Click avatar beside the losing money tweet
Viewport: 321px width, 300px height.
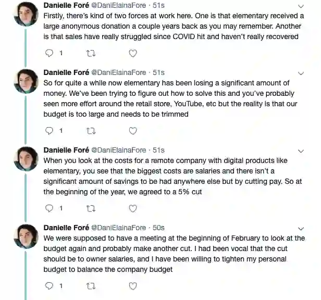point(26,82)
